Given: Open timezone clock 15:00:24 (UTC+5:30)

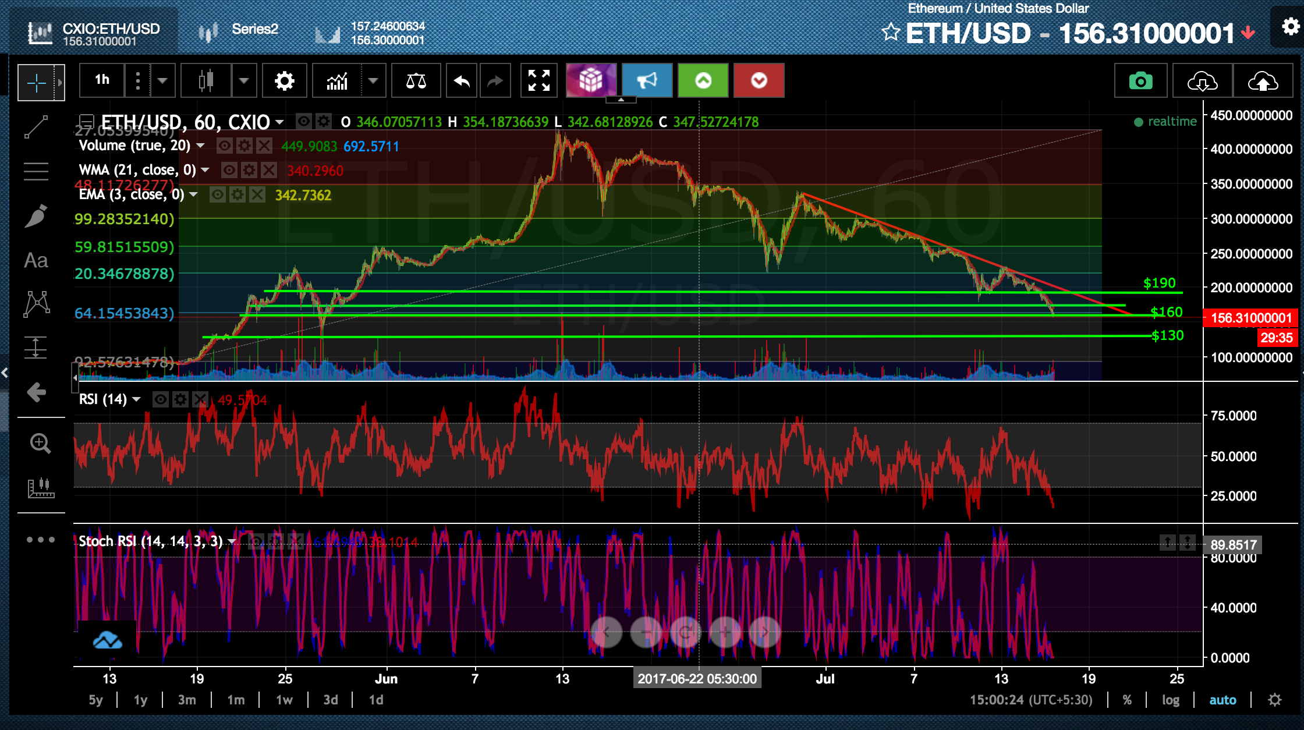Looking at the screenshot, I should (1031, 700).
